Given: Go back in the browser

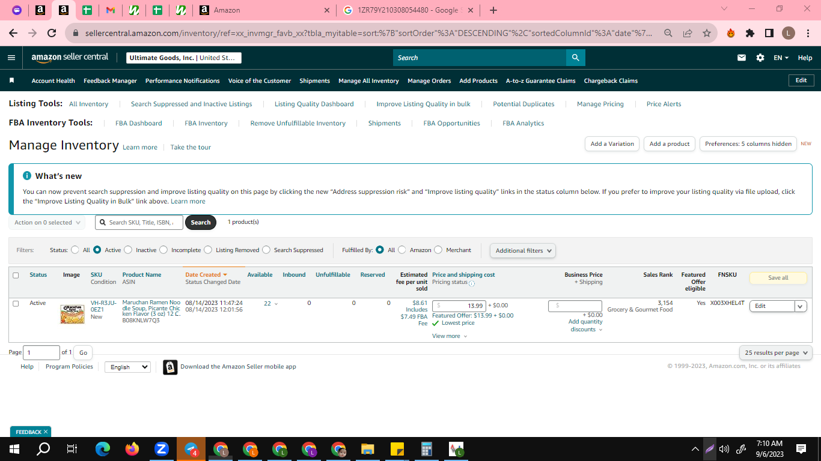Looking at the screenshot, I should (x=13, y=34).
